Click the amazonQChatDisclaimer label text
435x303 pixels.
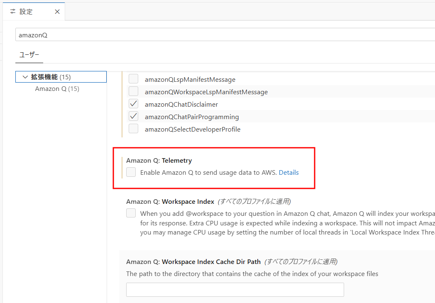coord(181,104)
